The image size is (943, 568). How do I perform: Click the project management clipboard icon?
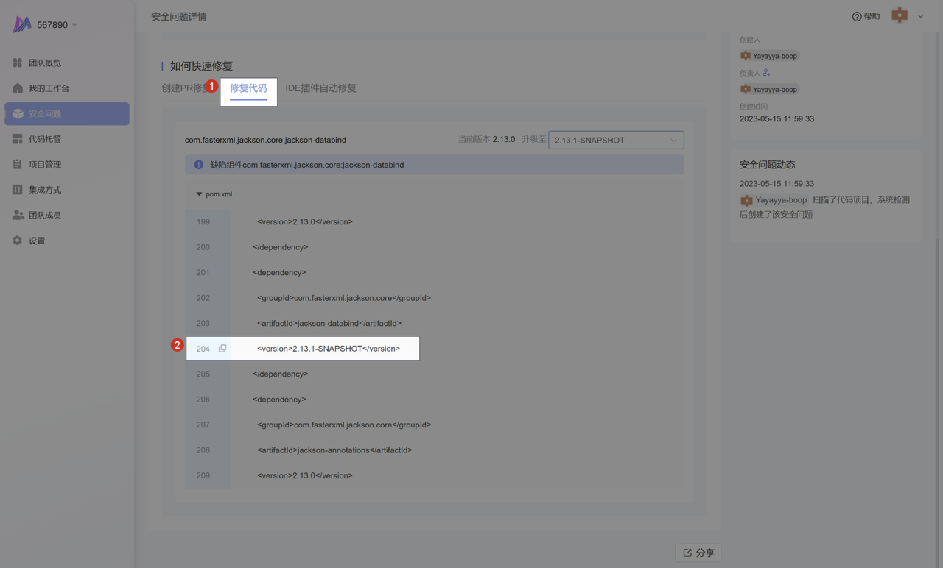(18, 165)
